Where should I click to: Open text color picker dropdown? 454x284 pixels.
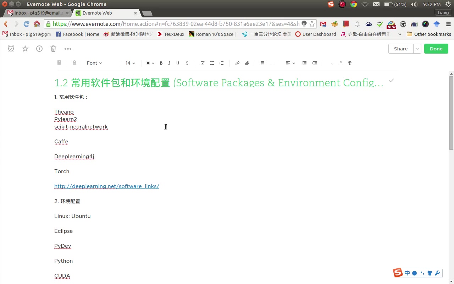tap(150, 63)
